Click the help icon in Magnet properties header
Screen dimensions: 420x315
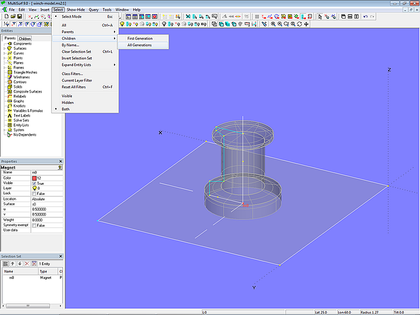tap(59, 167)
